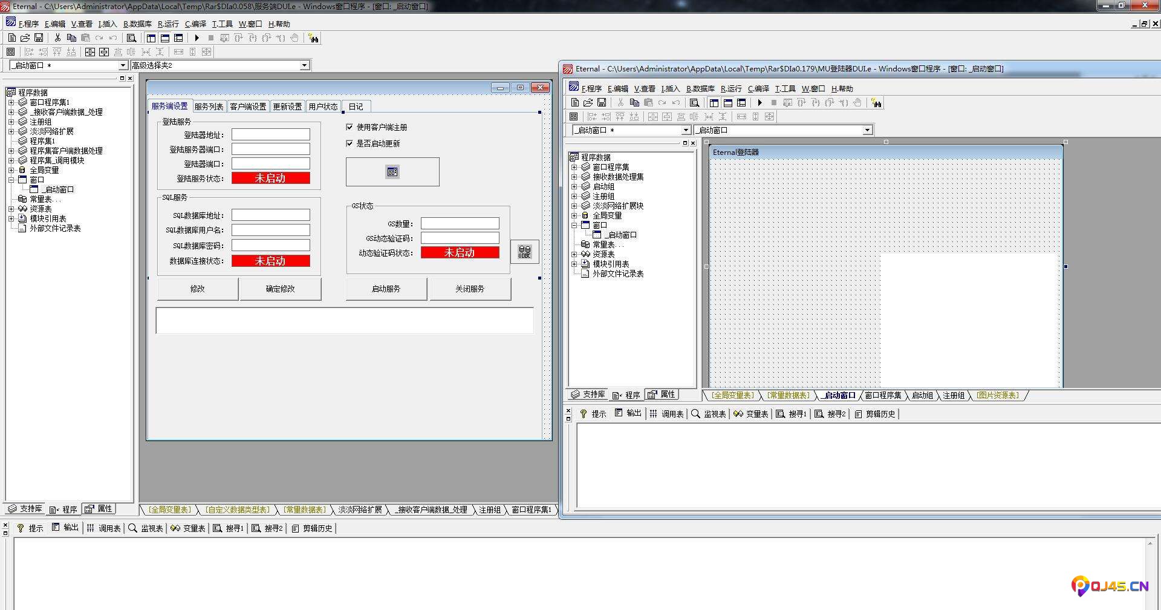Click Save icon in MU登陆器 window toolbar
This screenshot has width=1161, height=610.
coord(602,102)
